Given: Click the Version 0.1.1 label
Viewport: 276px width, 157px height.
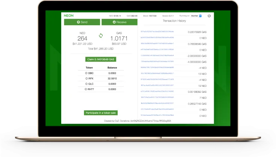Looking at the screenshot, I should click(168, 16).
